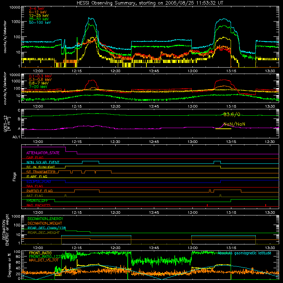This screenshot has height=283, width=283.
Task: Click the BAD_PACKETS red tick mark near 13:28
Action: point(266,205)
